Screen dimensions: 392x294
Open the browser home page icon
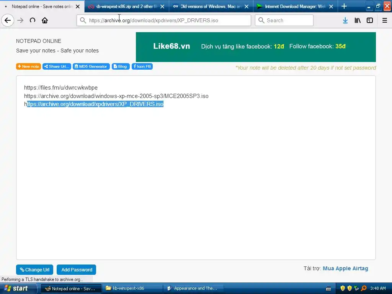click(x=45, y=20)
